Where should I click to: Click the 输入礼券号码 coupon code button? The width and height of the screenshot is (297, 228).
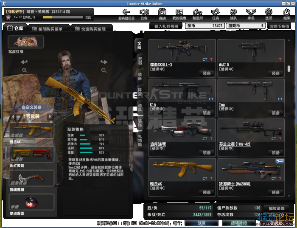pos(166,26)
